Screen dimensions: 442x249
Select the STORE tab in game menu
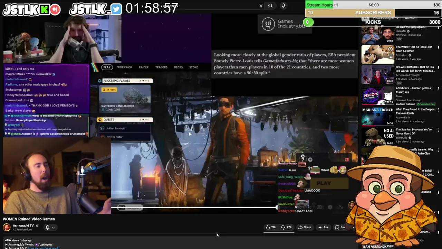(x=194, y=67)
